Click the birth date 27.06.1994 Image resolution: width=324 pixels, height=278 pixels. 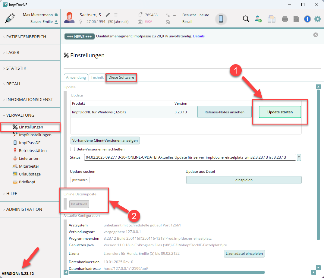pos(96,22)
